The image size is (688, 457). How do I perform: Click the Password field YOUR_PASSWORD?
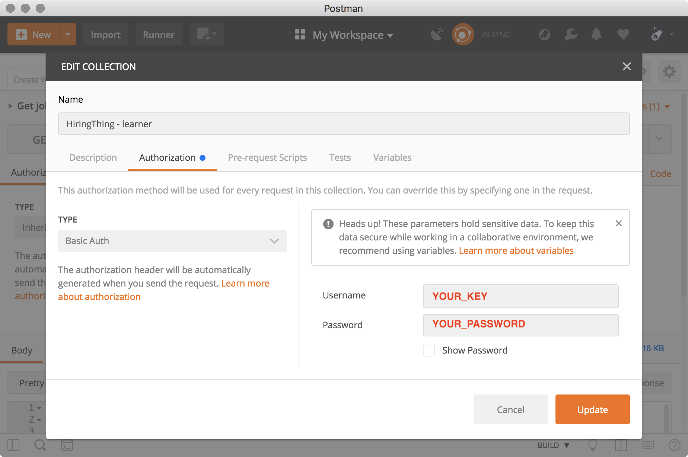(x=520, y=325)
